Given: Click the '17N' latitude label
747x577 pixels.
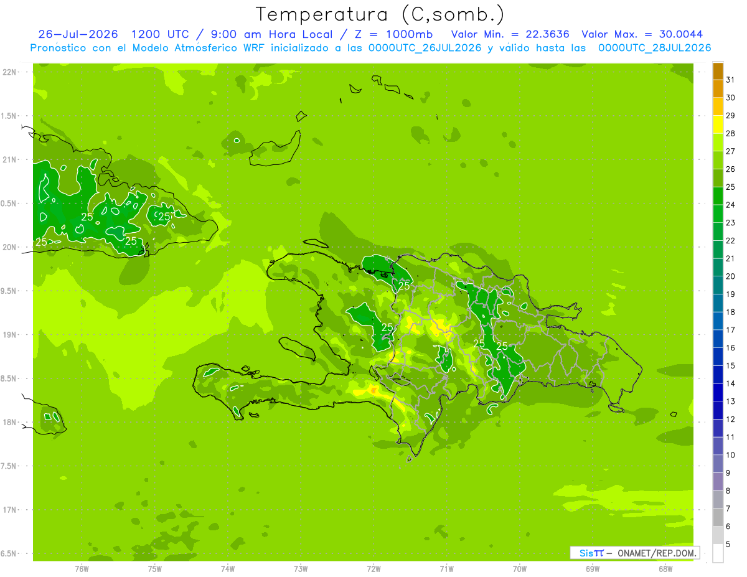Looking at the screenshot, I should click(10, 510).
